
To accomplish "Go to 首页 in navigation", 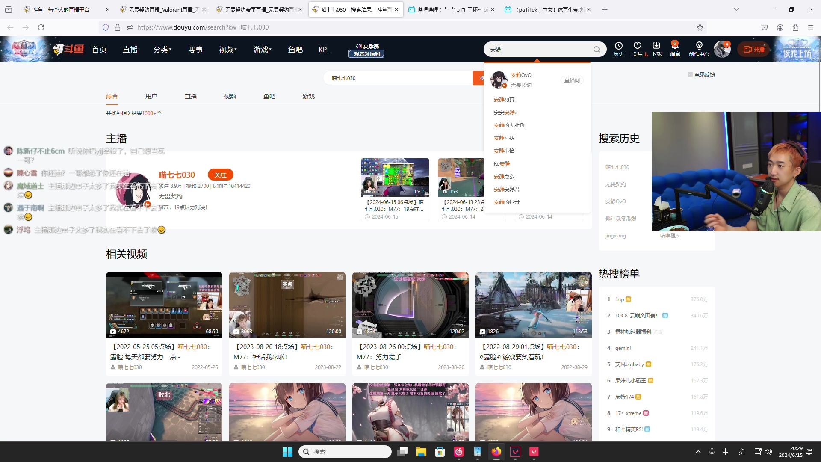I will pyautogui.click(x=99, y=50).
